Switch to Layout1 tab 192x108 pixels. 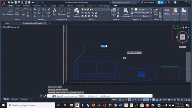coord(15,99)
